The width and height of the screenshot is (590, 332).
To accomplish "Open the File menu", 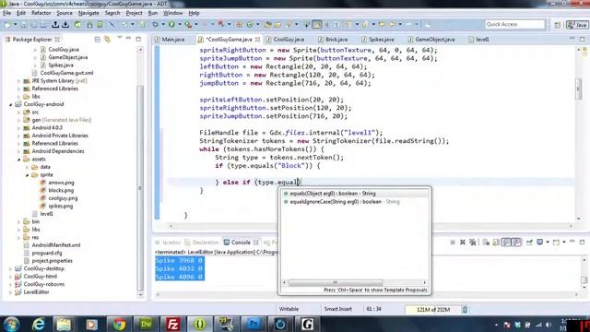I will pyautogui.click(x=6, y=13).
